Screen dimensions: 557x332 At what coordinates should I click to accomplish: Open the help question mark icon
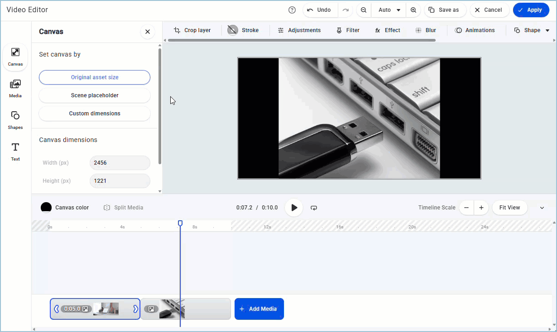tap(292, 10)
